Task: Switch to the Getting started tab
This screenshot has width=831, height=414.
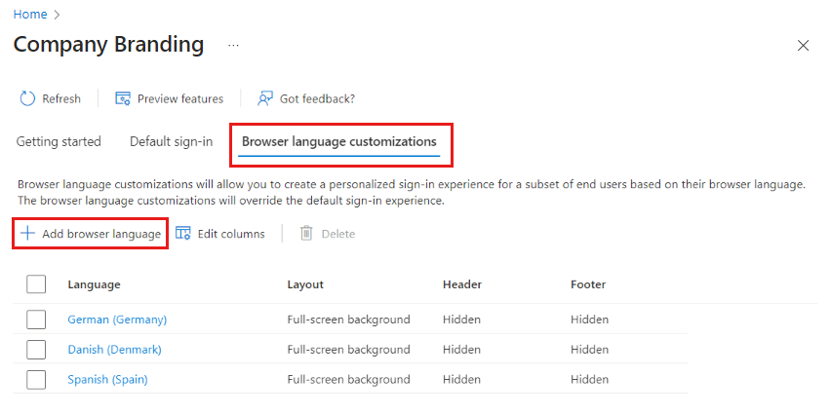Action: click(x=59, y=142)
